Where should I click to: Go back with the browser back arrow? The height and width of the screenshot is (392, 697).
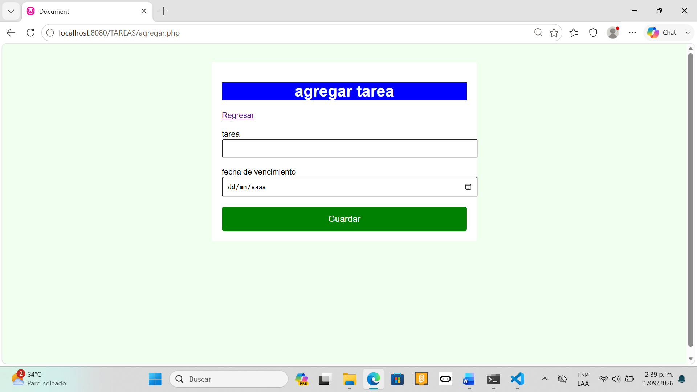pyautogui.click(x=11, y=33)
